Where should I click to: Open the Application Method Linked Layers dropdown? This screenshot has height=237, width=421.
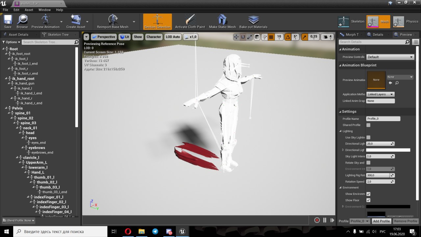pyautogui.click(x=380, y=94)
